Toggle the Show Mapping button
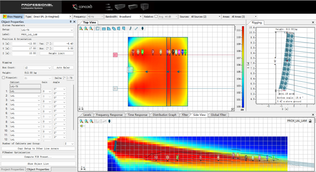The image size is (316, 172). (13, 16)
